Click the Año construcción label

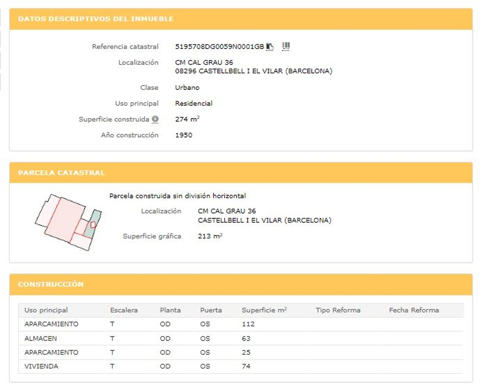[130, 135]
